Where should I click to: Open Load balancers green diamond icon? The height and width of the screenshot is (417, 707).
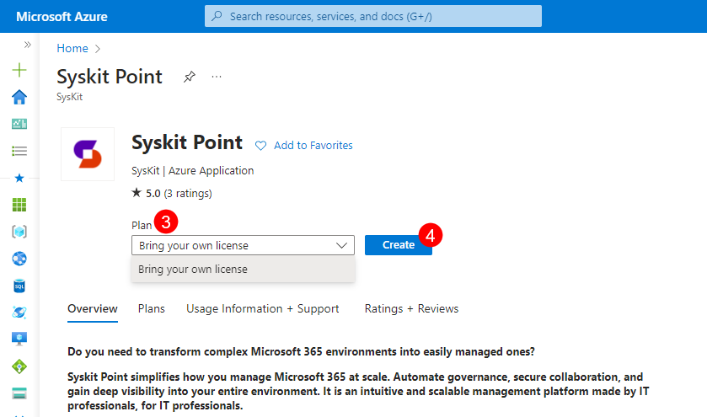(19, 366)
